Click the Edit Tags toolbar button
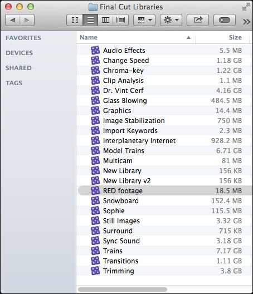Image resolution: width=253 pixels, height=294 pixels. (225, 20)
